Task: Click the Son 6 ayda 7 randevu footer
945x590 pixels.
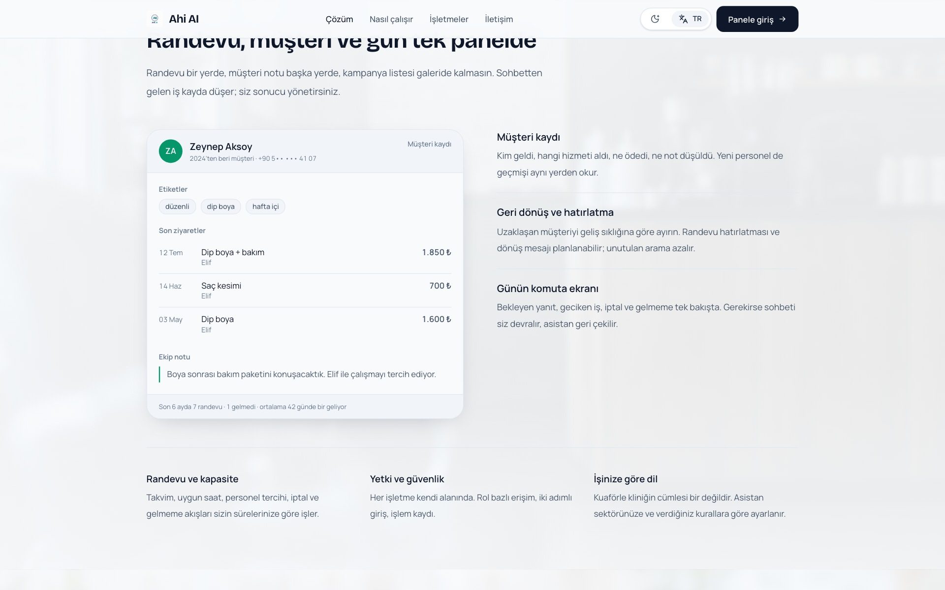Action: coord(252,407)
